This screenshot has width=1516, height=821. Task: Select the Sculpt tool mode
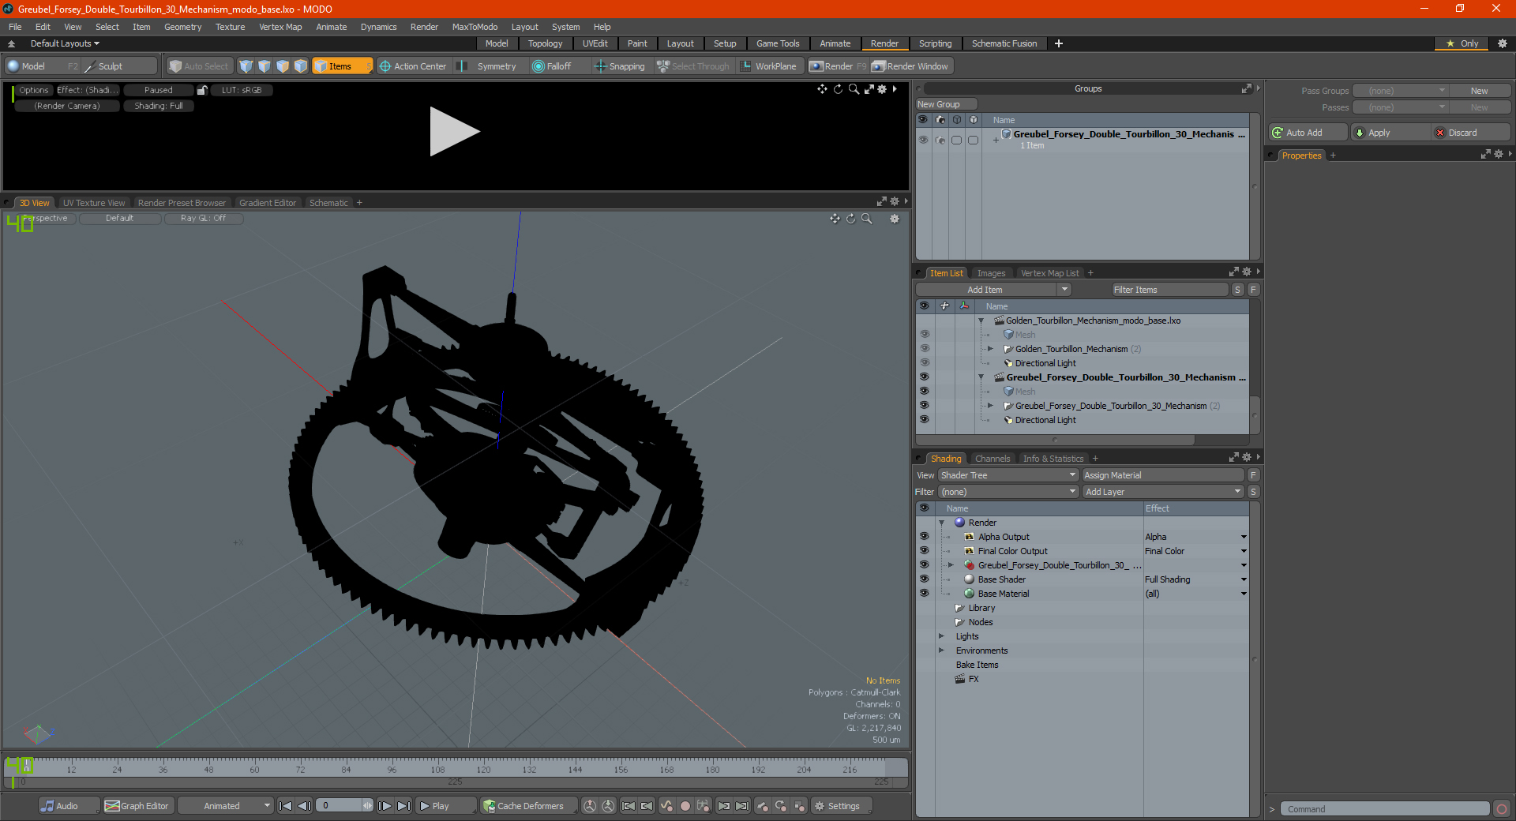click(x=120, y=66)
